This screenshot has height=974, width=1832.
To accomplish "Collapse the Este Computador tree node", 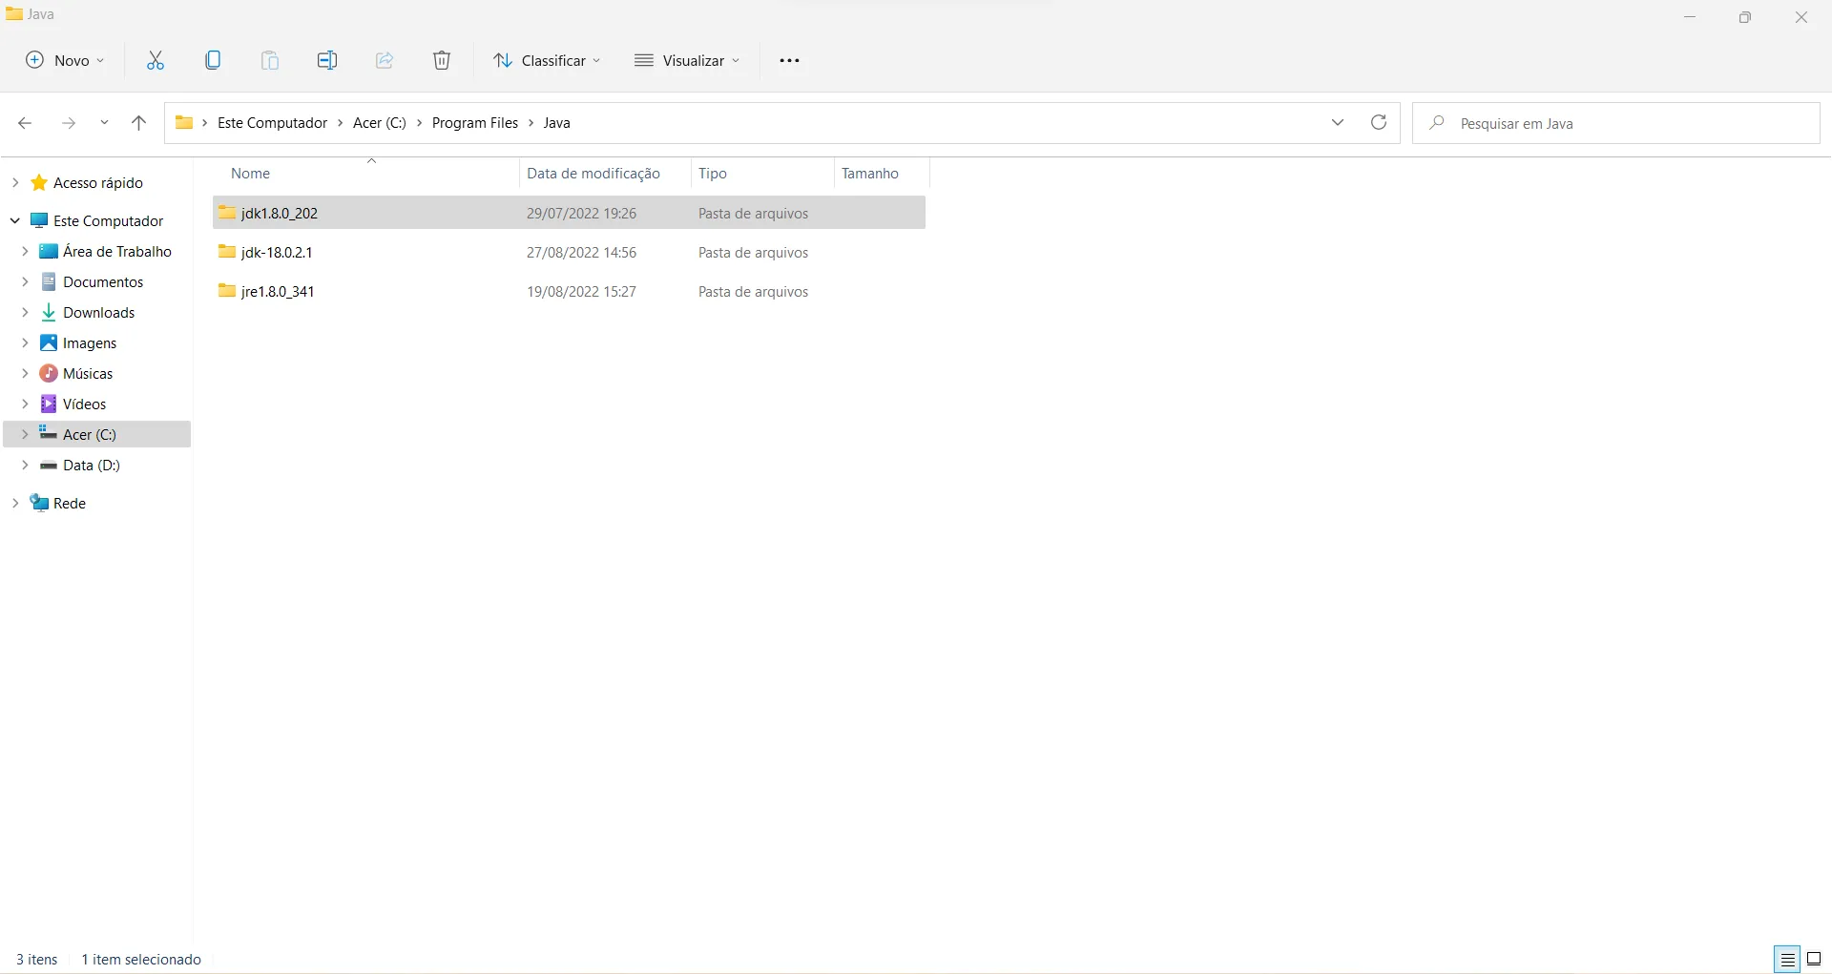I will (15, 221).
